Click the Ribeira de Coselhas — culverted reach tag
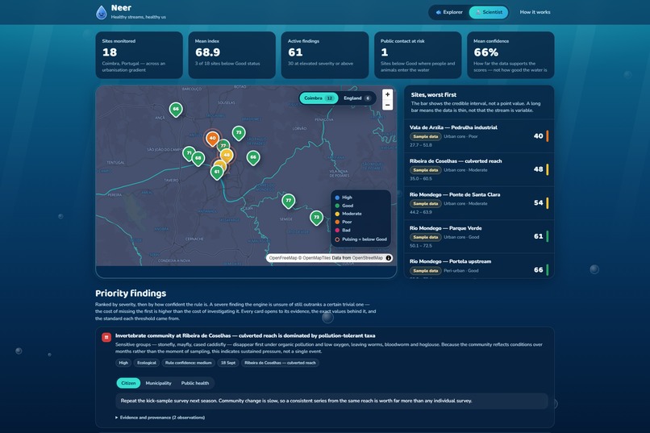 [280, 363]
